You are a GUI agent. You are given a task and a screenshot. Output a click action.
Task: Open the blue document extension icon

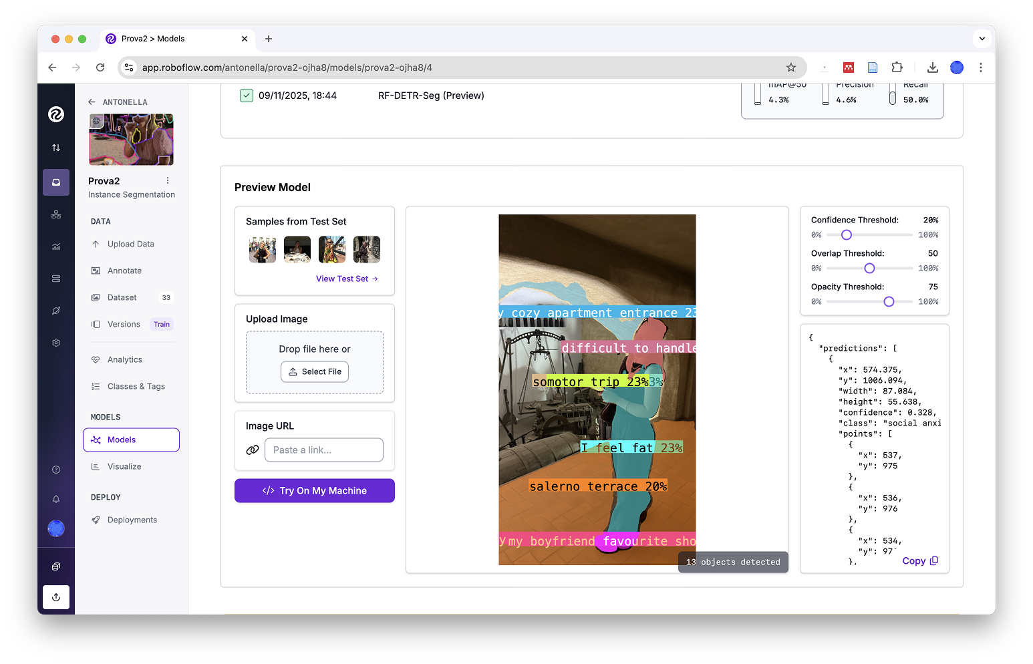873,67
